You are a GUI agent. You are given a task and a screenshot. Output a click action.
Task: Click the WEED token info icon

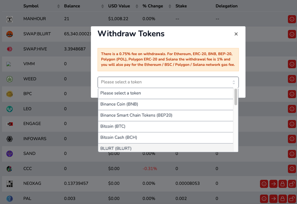292,79
